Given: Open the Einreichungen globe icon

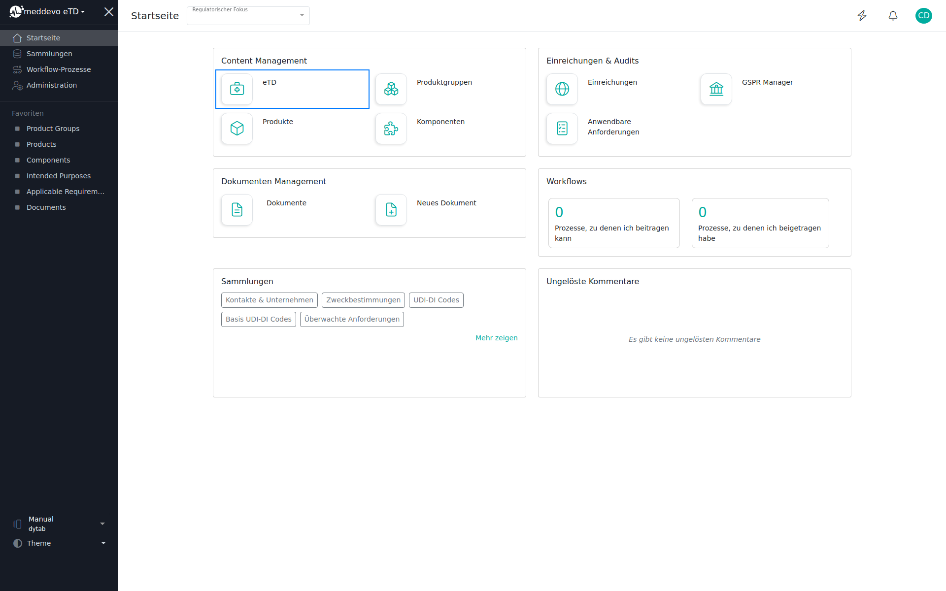Looking at the screenshot, I should [562, 89].
